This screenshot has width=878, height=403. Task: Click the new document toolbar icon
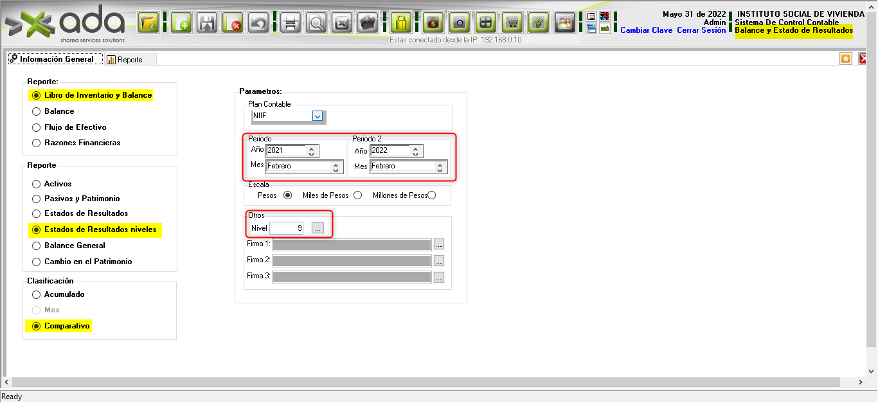pos(181,23)
